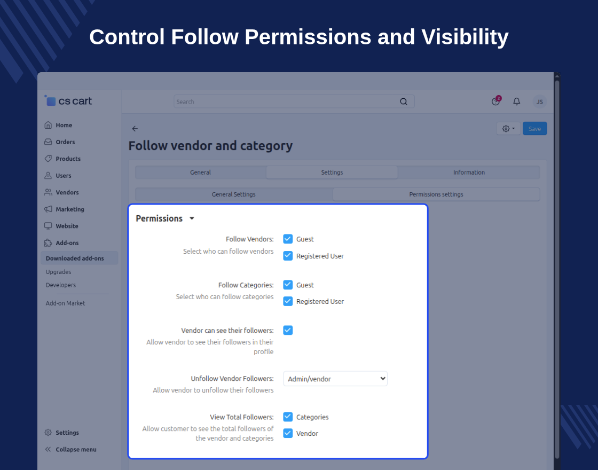Open the notifications bell
598x470 pixels.
click(x=516, y=101)
